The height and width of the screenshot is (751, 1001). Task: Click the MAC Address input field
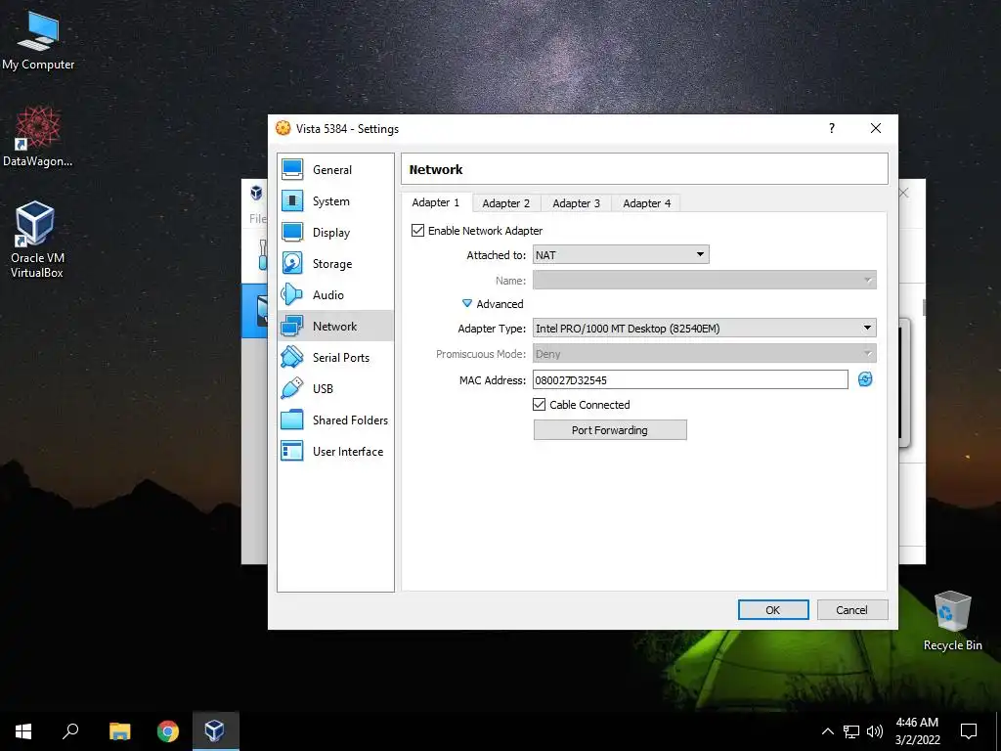point(690,379)
